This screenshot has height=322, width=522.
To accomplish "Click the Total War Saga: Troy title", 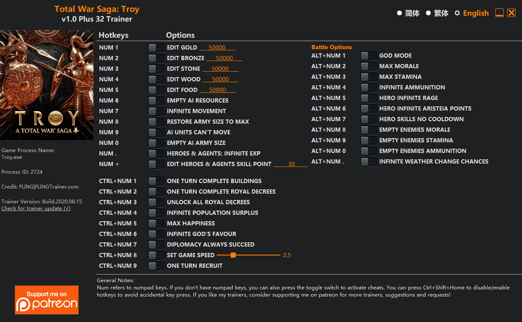I will coord(97,9).
